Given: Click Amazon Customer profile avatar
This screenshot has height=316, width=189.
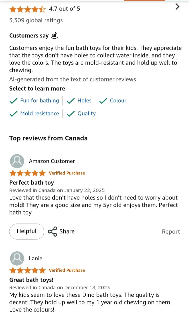Looking at the screenshot, I should 17,161.
